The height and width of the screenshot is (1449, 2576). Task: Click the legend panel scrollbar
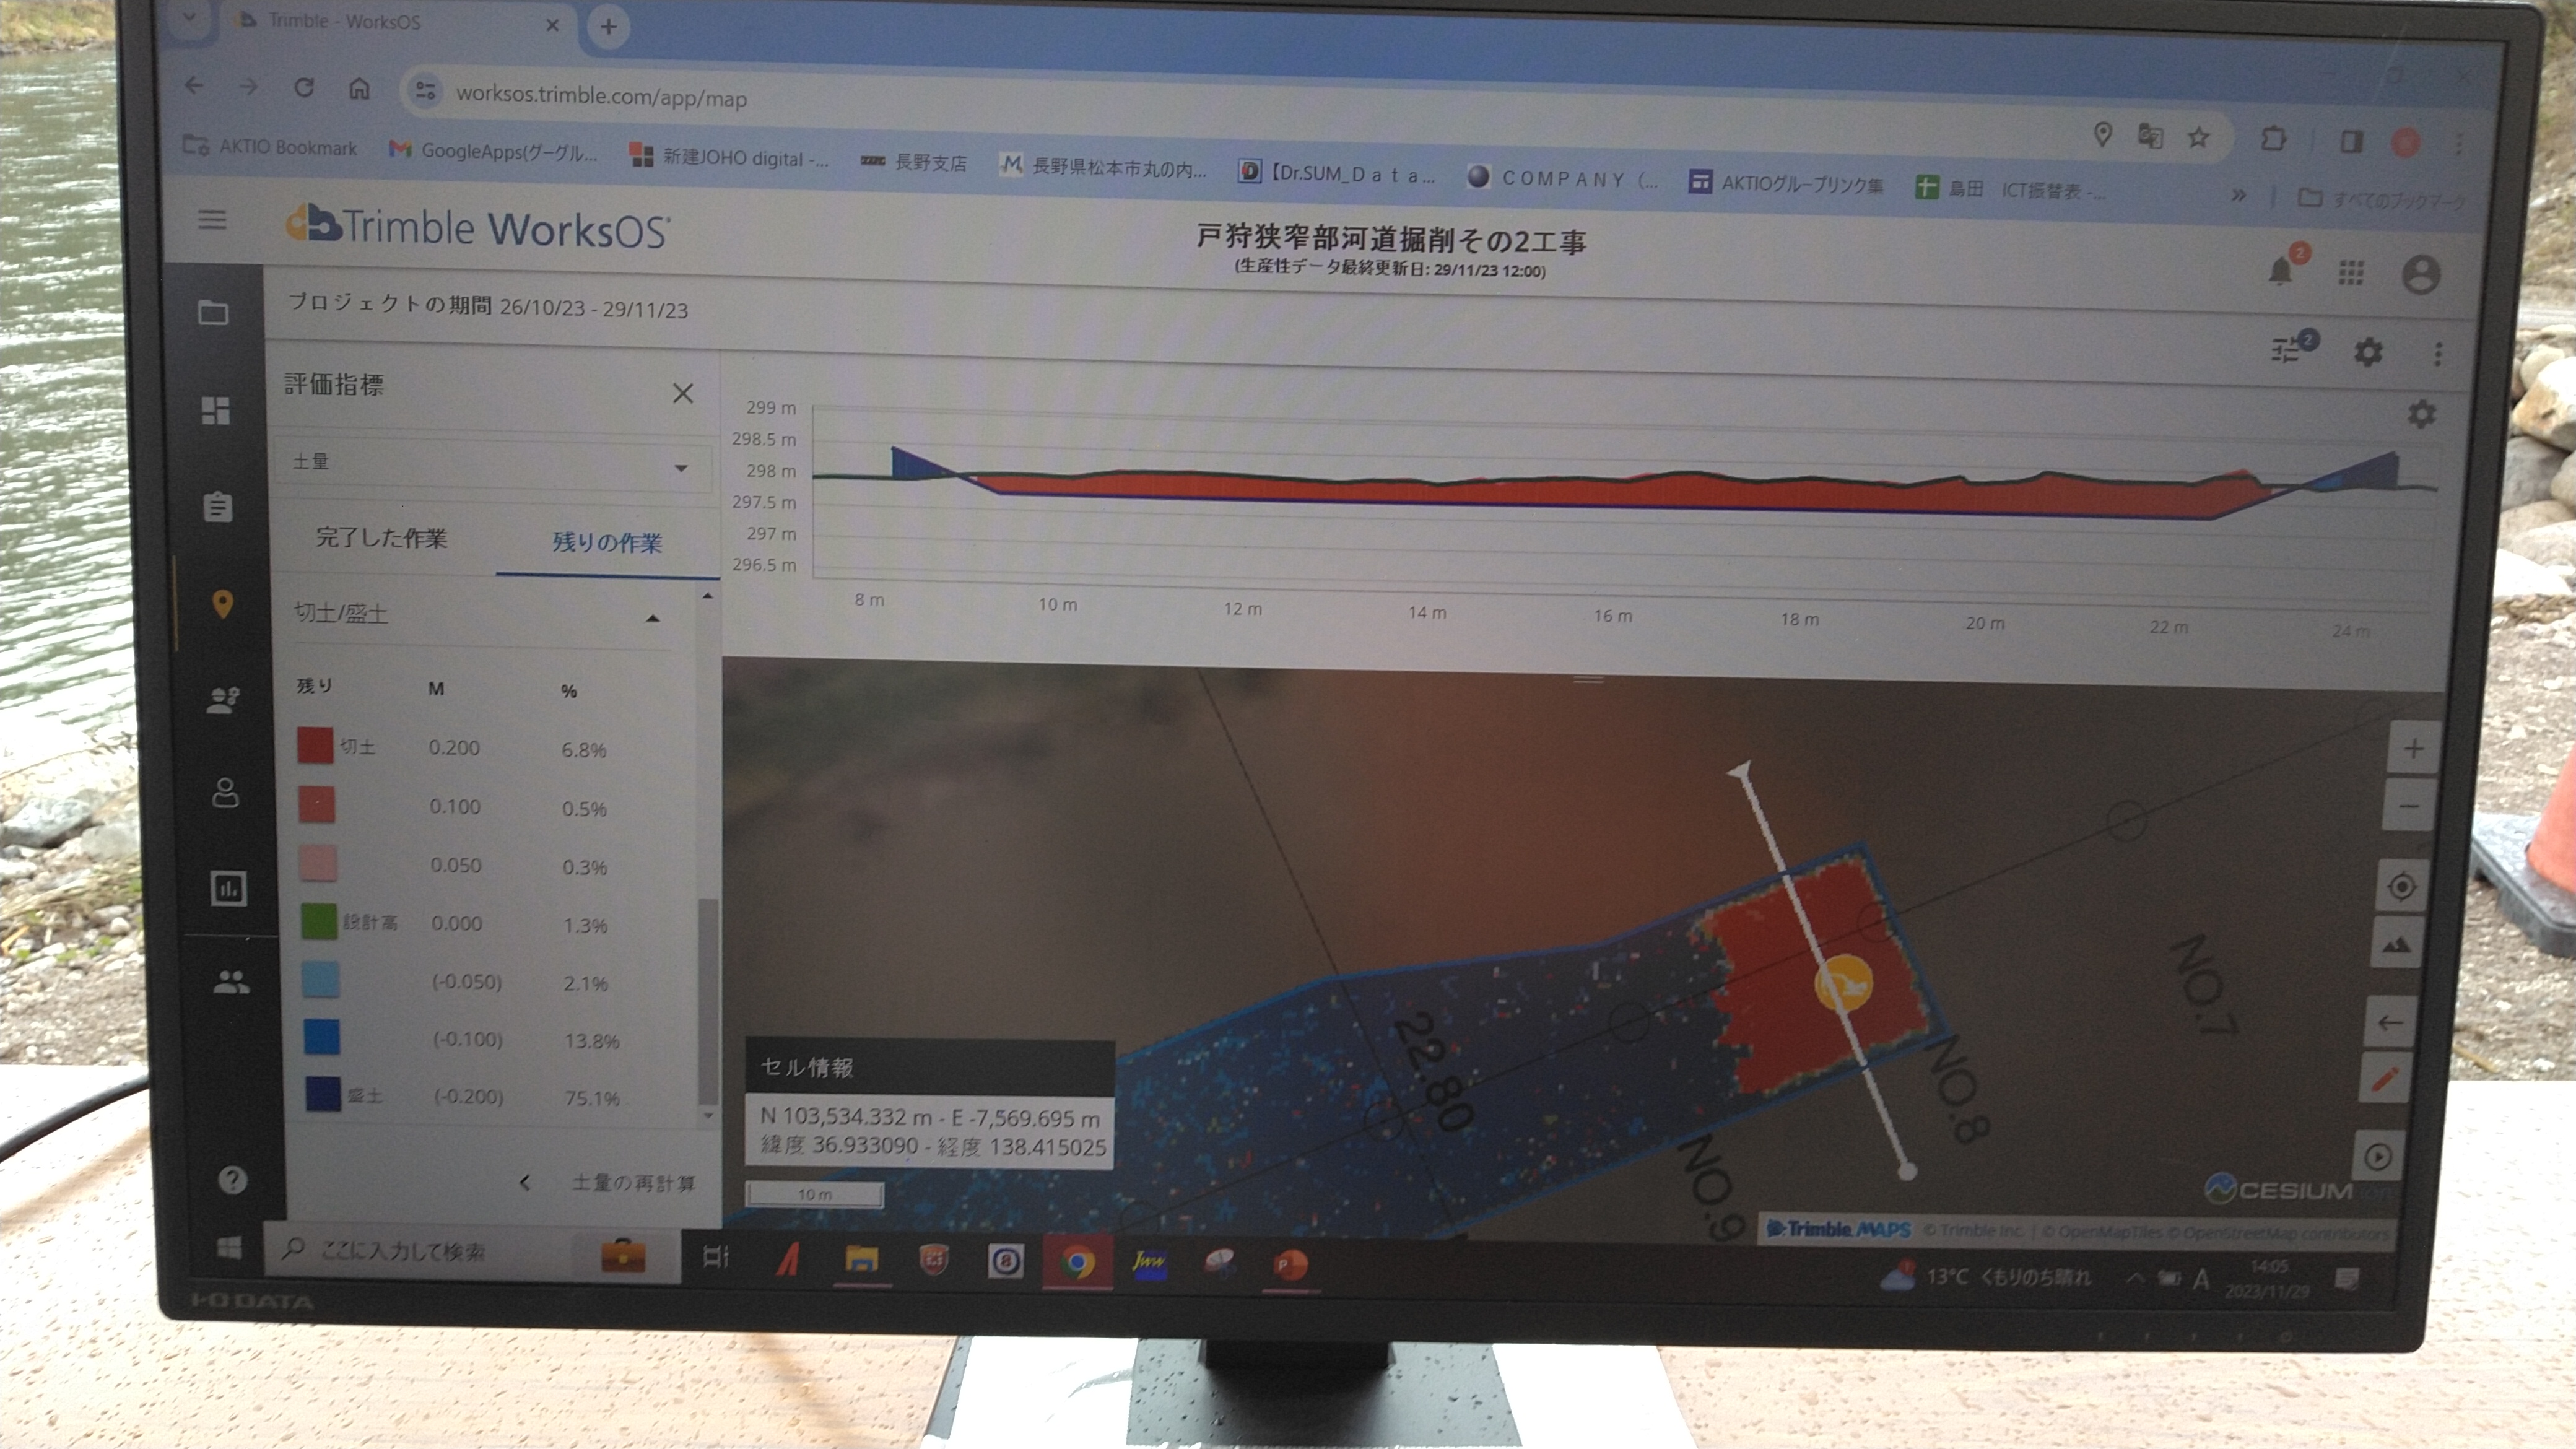(708, 1000)
